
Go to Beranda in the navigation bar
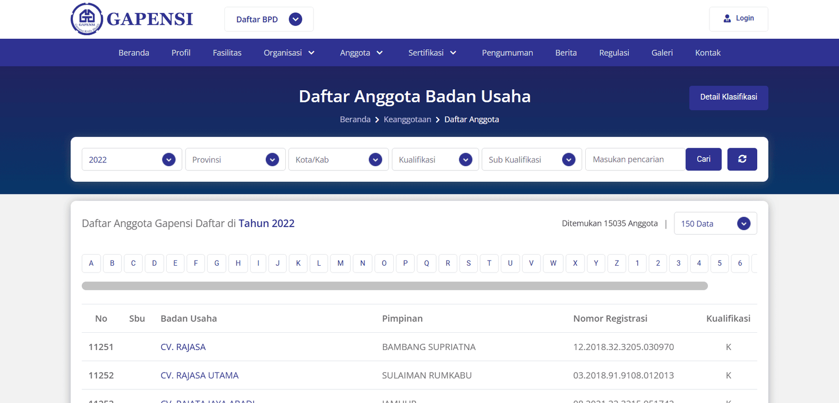tap(134, 52)
